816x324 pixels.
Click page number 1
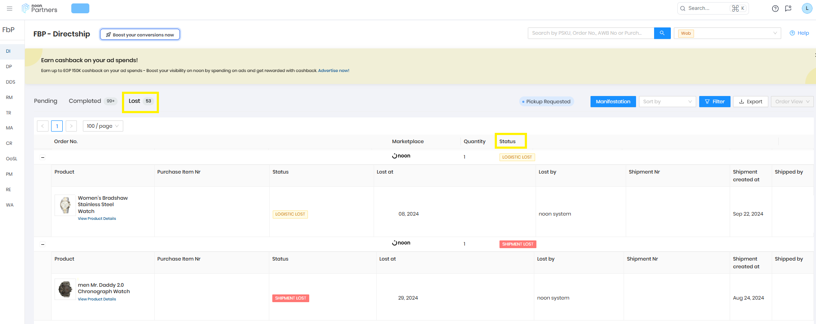(x=57, y=126)
